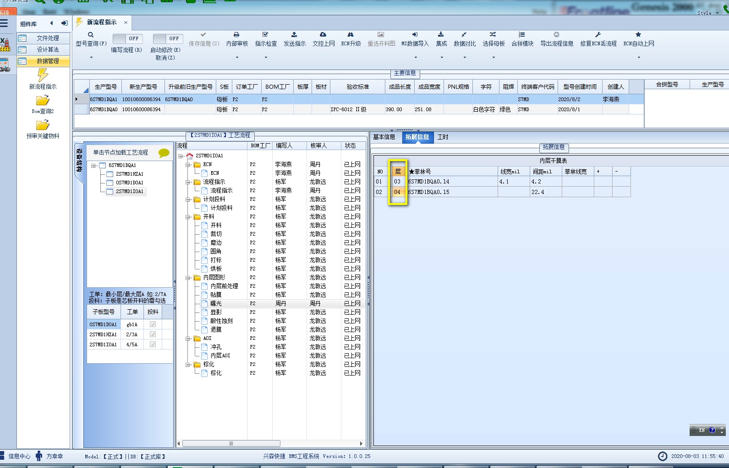729x468 pixels.
Task: Toggle the 编写流程(R) OFF switch
Action: point(127,39)
